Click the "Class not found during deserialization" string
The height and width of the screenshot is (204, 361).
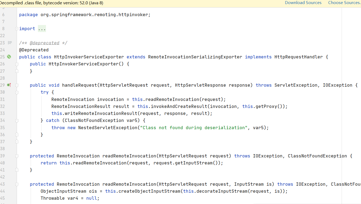tap(194, 128)
